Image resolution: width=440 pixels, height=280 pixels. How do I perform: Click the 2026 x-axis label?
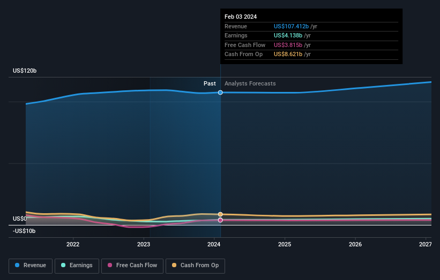tap(355, 245)
